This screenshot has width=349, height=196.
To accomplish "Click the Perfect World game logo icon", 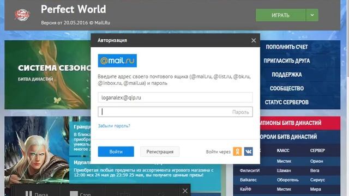I will click(x=22, y=15).
